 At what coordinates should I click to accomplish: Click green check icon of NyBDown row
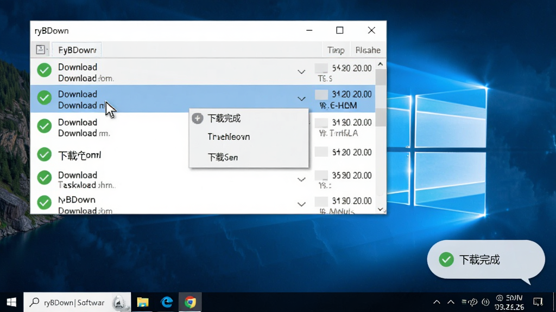tap(45, 203)
